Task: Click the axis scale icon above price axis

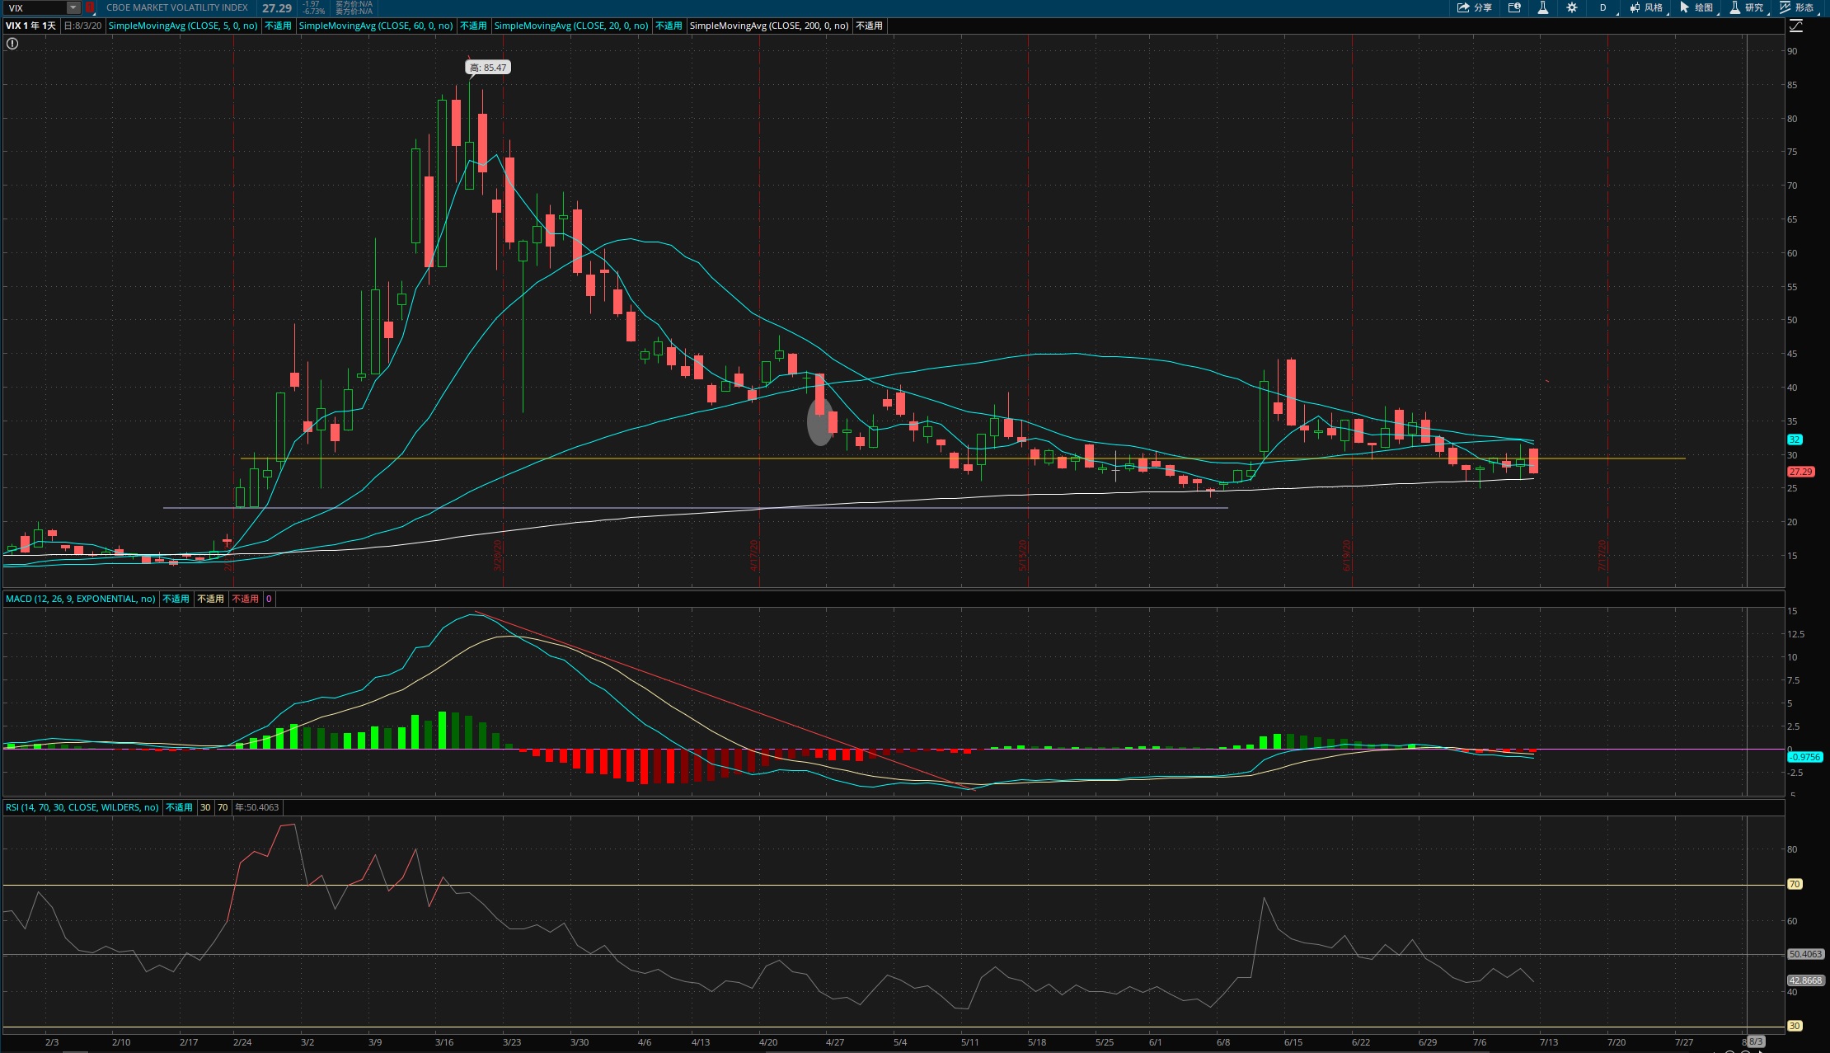Action: (x=1795, y=26)
